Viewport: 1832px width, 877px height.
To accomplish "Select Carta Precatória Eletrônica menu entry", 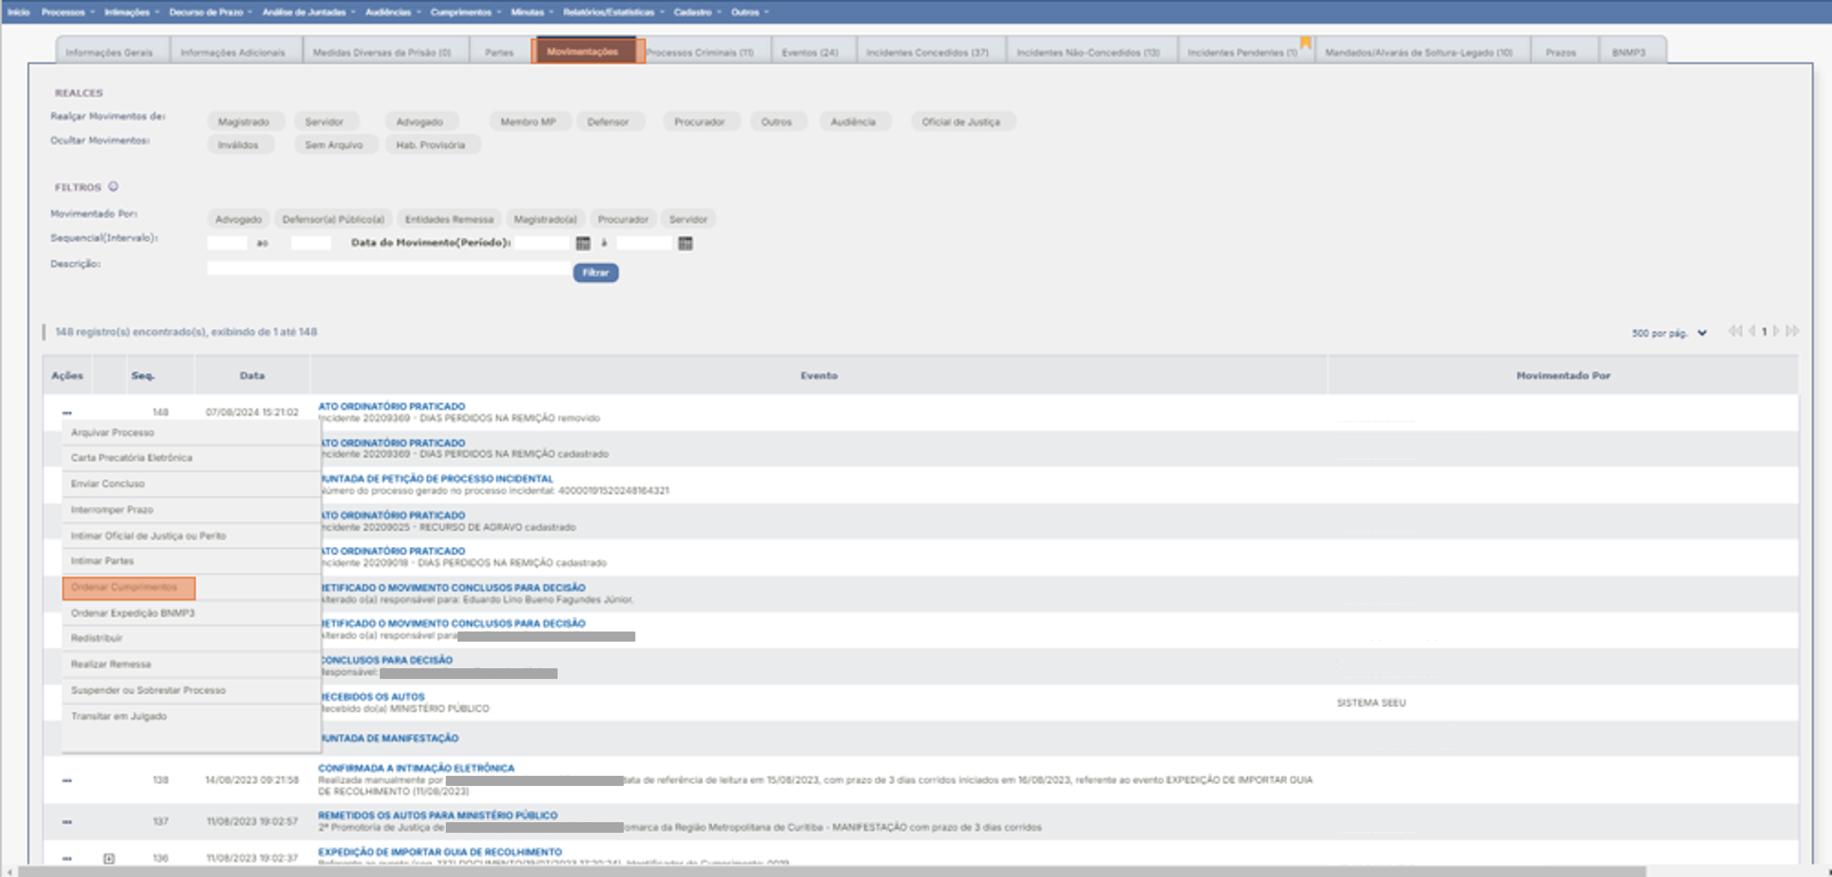I will (191, 457).
